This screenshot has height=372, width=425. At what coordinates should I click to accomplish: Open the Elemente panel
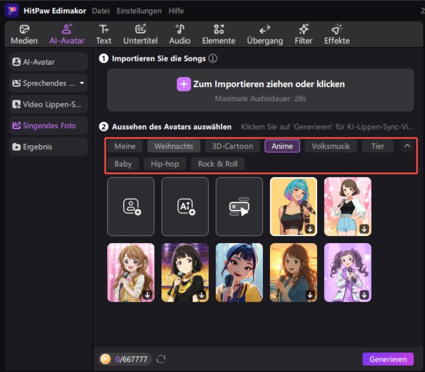click(x=218, y=34)
